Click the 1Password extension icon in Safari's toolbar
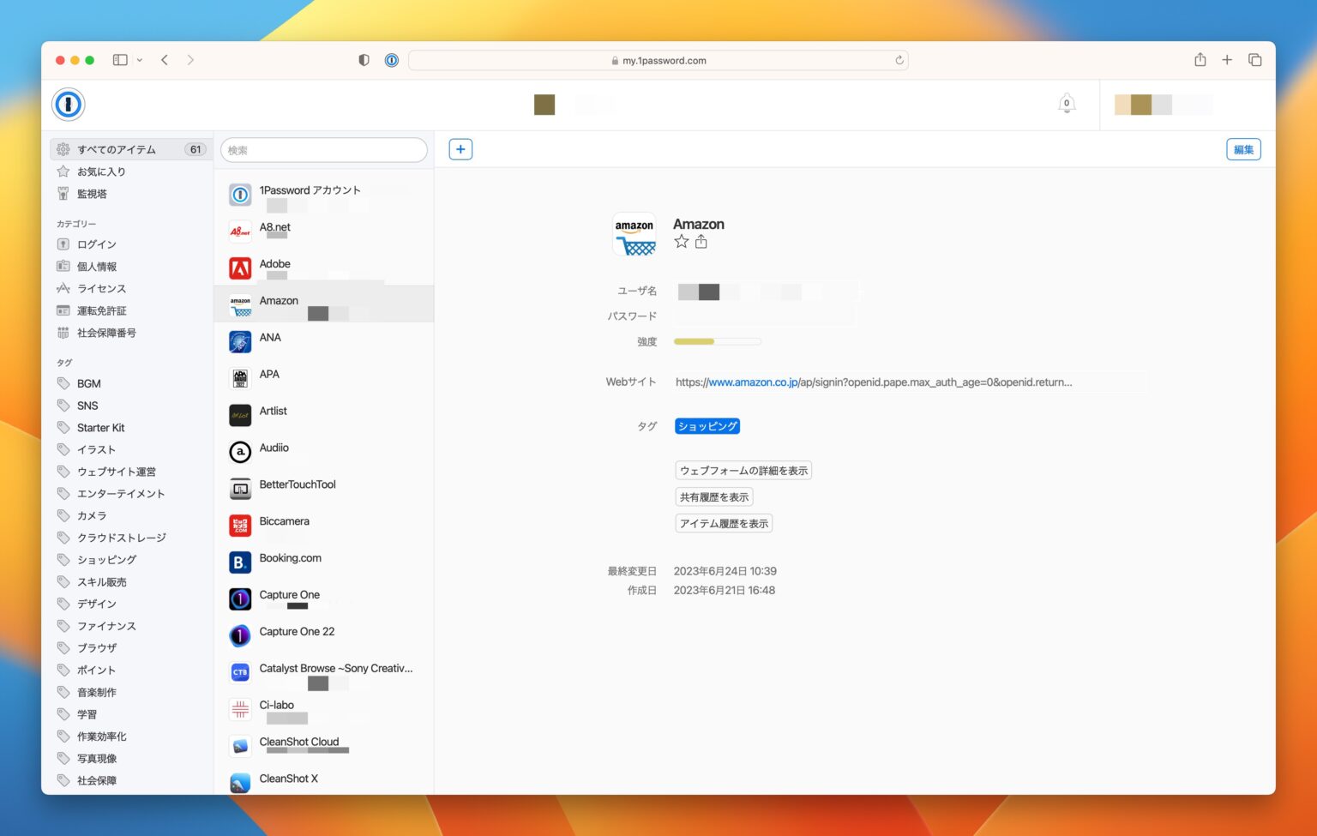1317x836 pixels. 391,60
